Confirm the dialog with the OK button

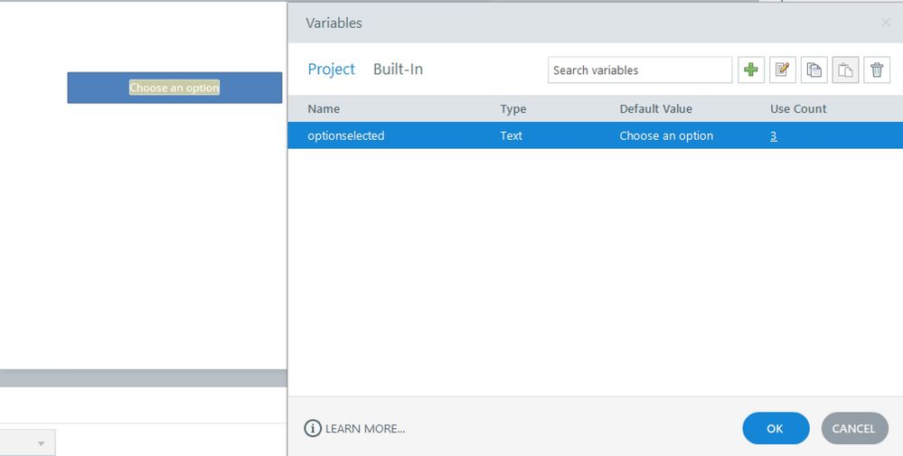pos(776,429)
